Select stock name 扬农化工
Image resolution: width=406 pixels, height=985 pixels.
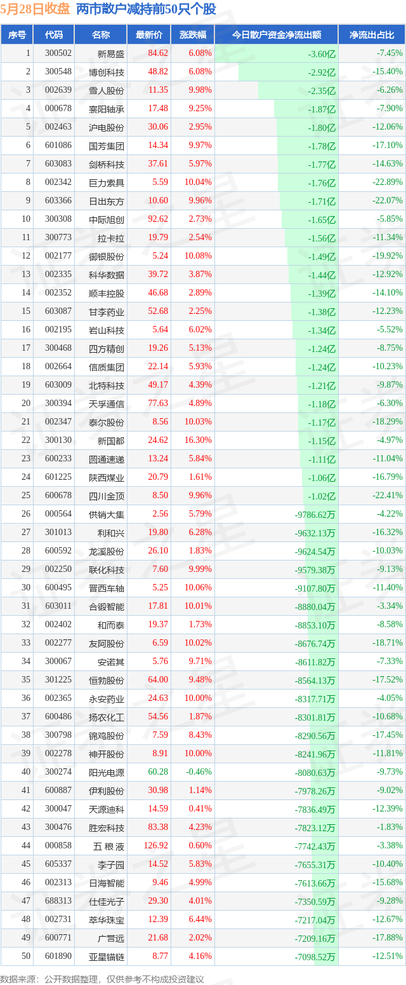pos(107,717)
